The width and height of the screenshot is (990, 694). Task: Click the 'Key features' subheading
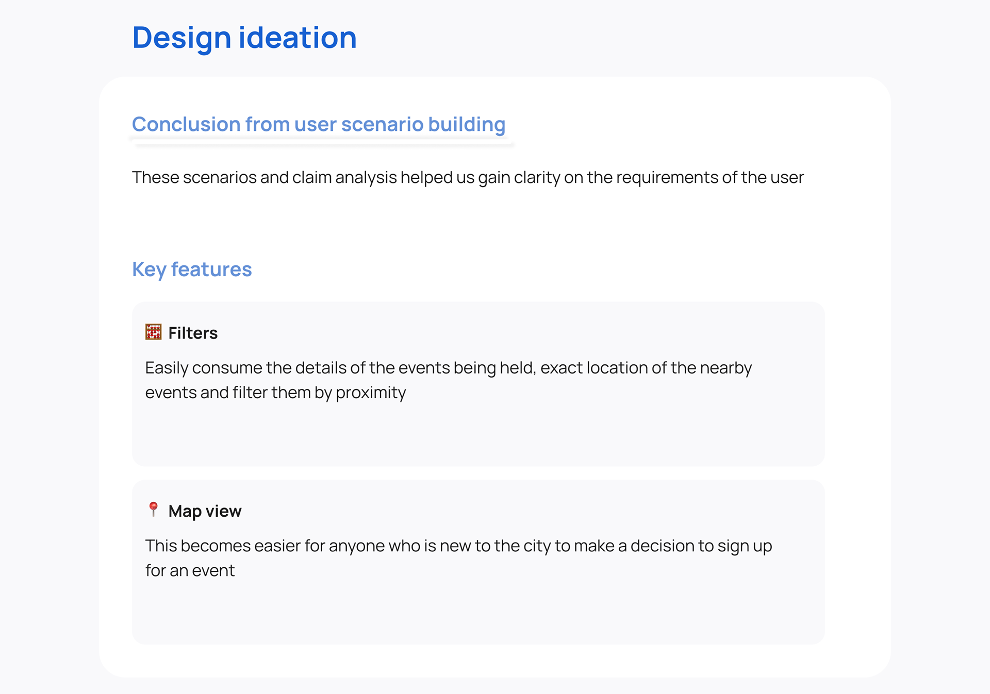[191, 269]
